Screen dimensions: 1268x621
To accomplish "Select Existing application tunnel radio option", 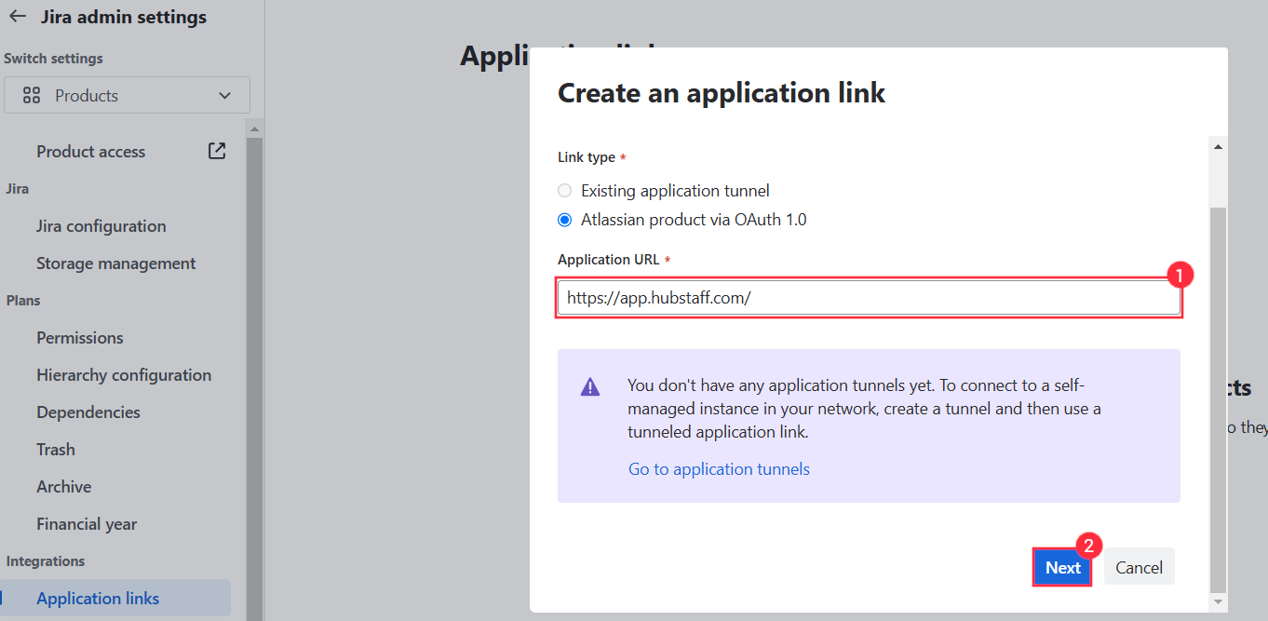I will pos(564,191).
